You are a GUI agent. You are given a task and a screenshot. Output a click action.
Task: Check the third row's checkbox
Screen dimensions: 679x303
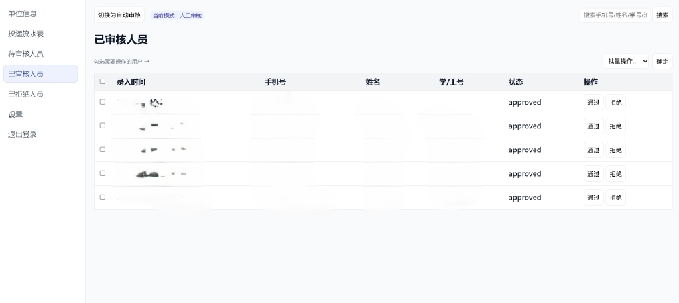103,150
